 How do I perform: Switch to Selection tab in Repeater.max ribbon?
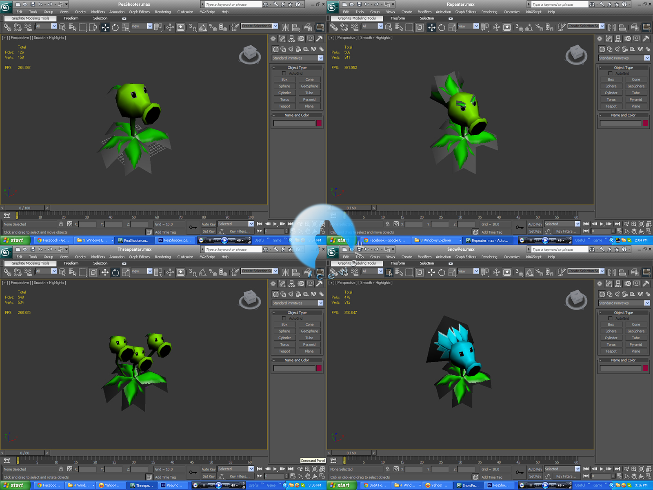pos(427,18)
